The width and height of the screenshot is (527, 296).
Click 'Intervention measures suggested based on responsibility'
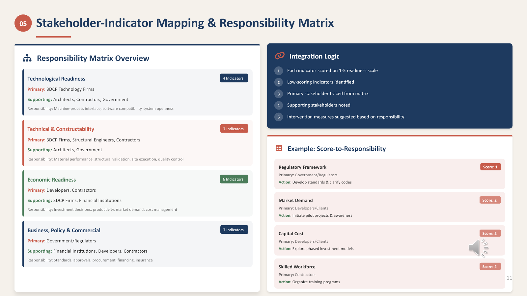point(346,117)
